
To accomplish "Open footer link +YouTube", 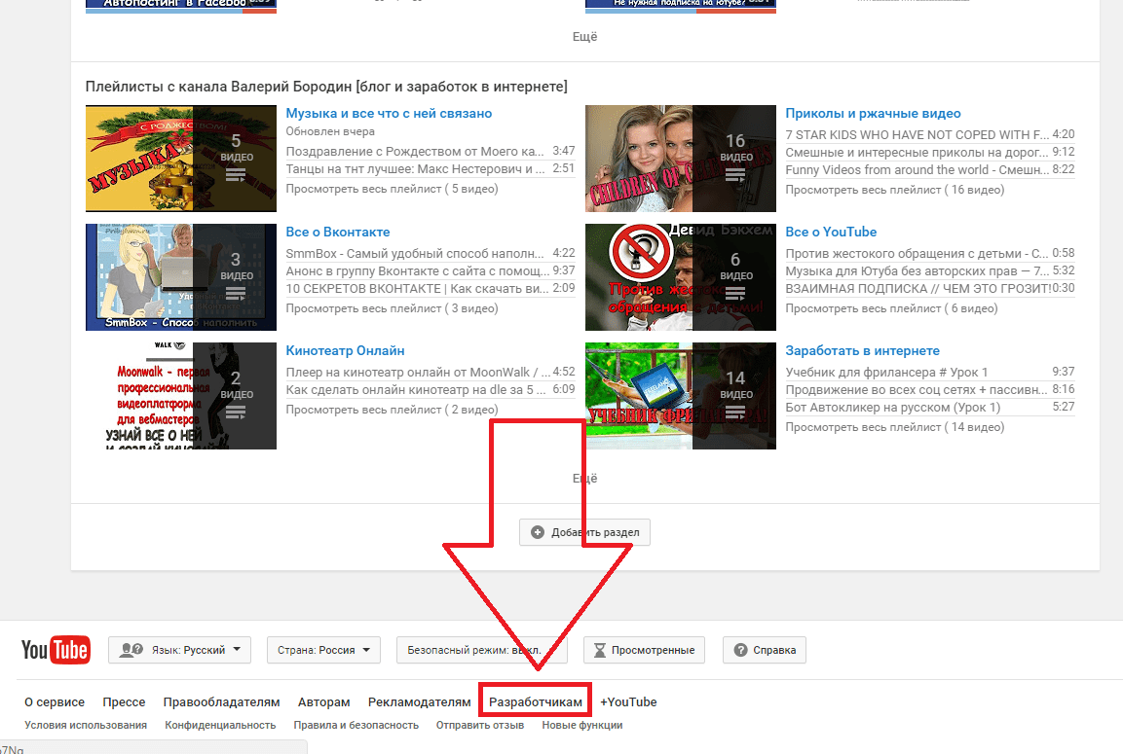I will [628, 701].
